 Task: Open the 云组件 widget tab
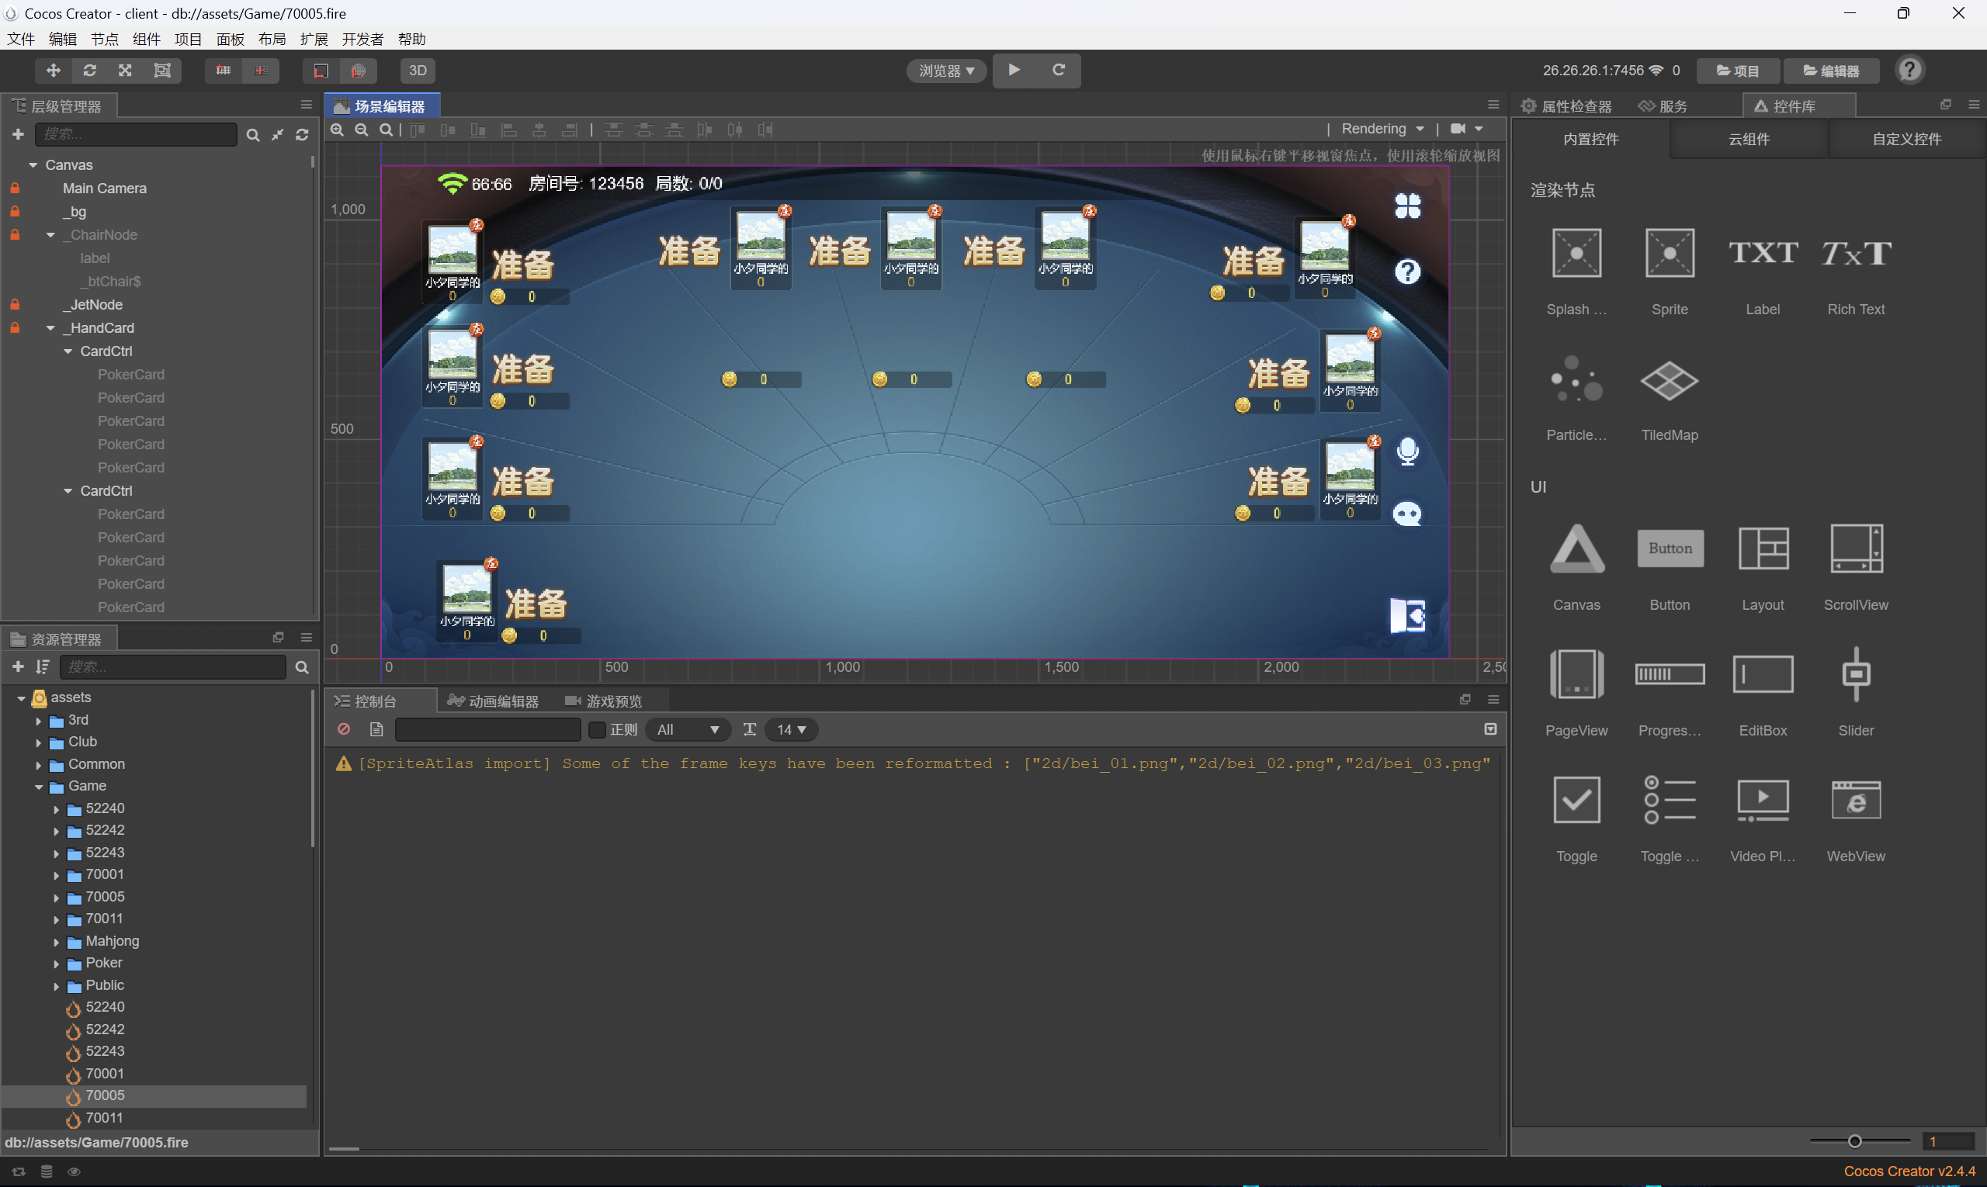tap(1749, 139)
